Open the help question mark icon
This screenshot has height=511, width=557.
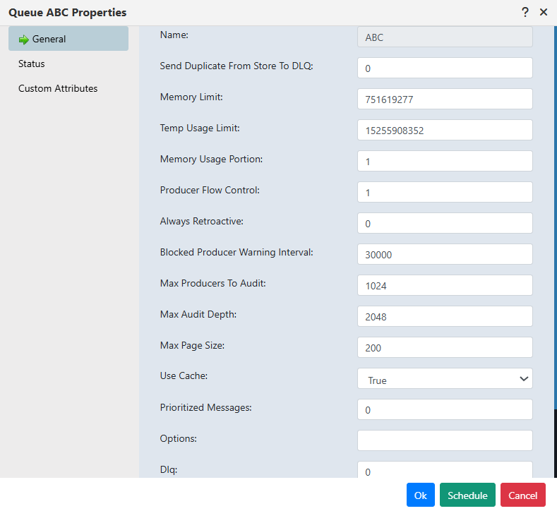525,13
